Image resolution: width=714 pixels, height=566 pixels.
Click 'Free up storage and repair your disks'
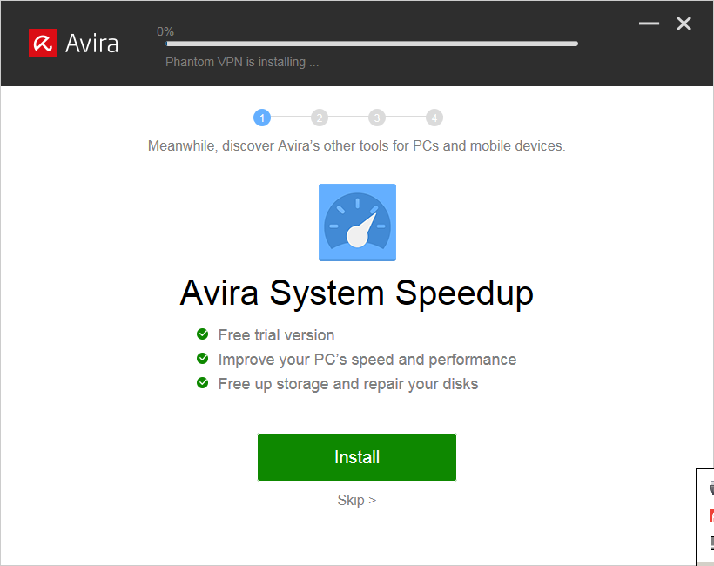348,384
